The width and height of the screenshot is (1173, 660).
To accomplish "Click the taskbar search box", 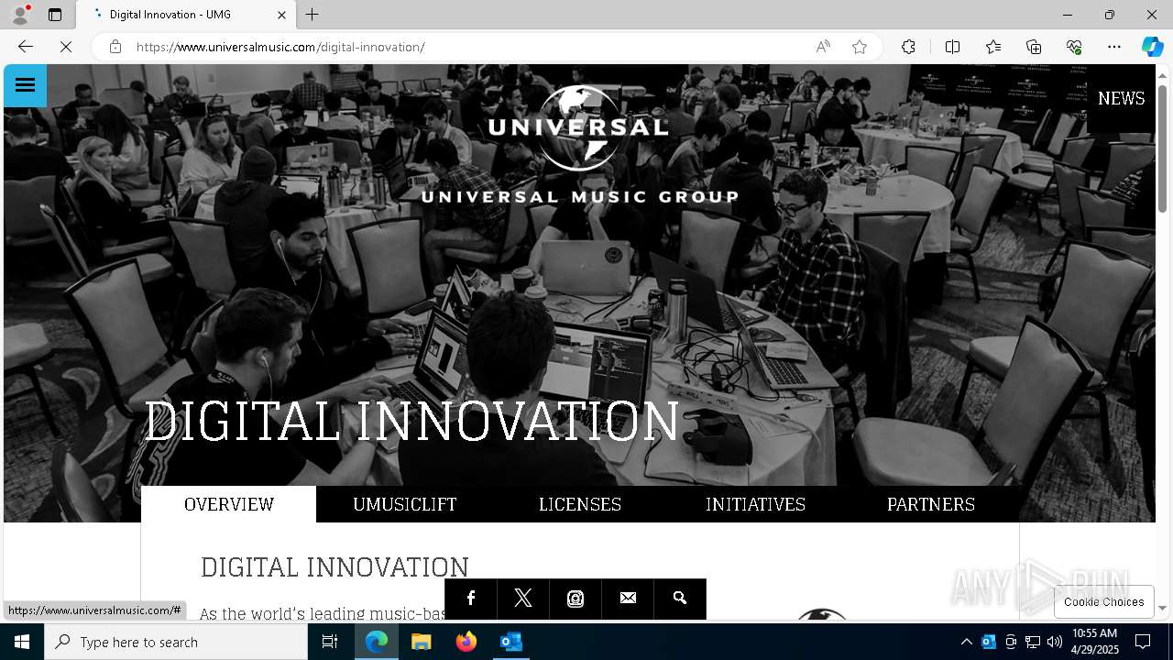I will (x=176, y=642).
